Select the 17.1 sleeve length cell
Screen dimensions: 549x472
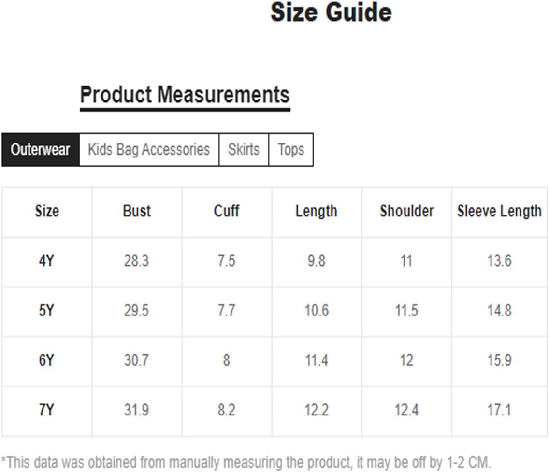point(500,410)
